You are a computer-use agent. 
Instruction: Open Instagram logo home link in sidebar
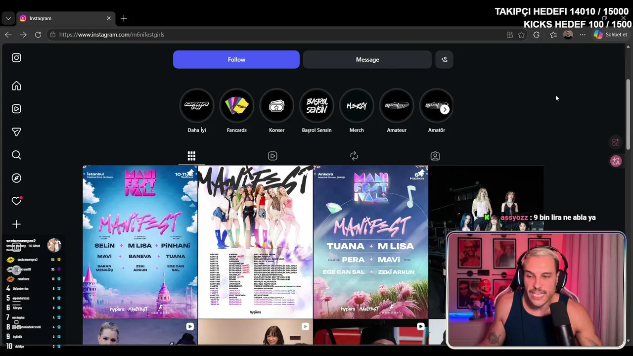pyautogui.click(x=16, y=58)
